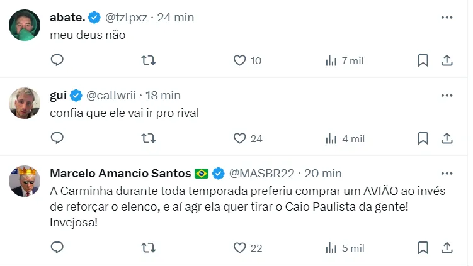Open more options for abate.'s tweet
The image size is (473, 266).
click(447, 17)
